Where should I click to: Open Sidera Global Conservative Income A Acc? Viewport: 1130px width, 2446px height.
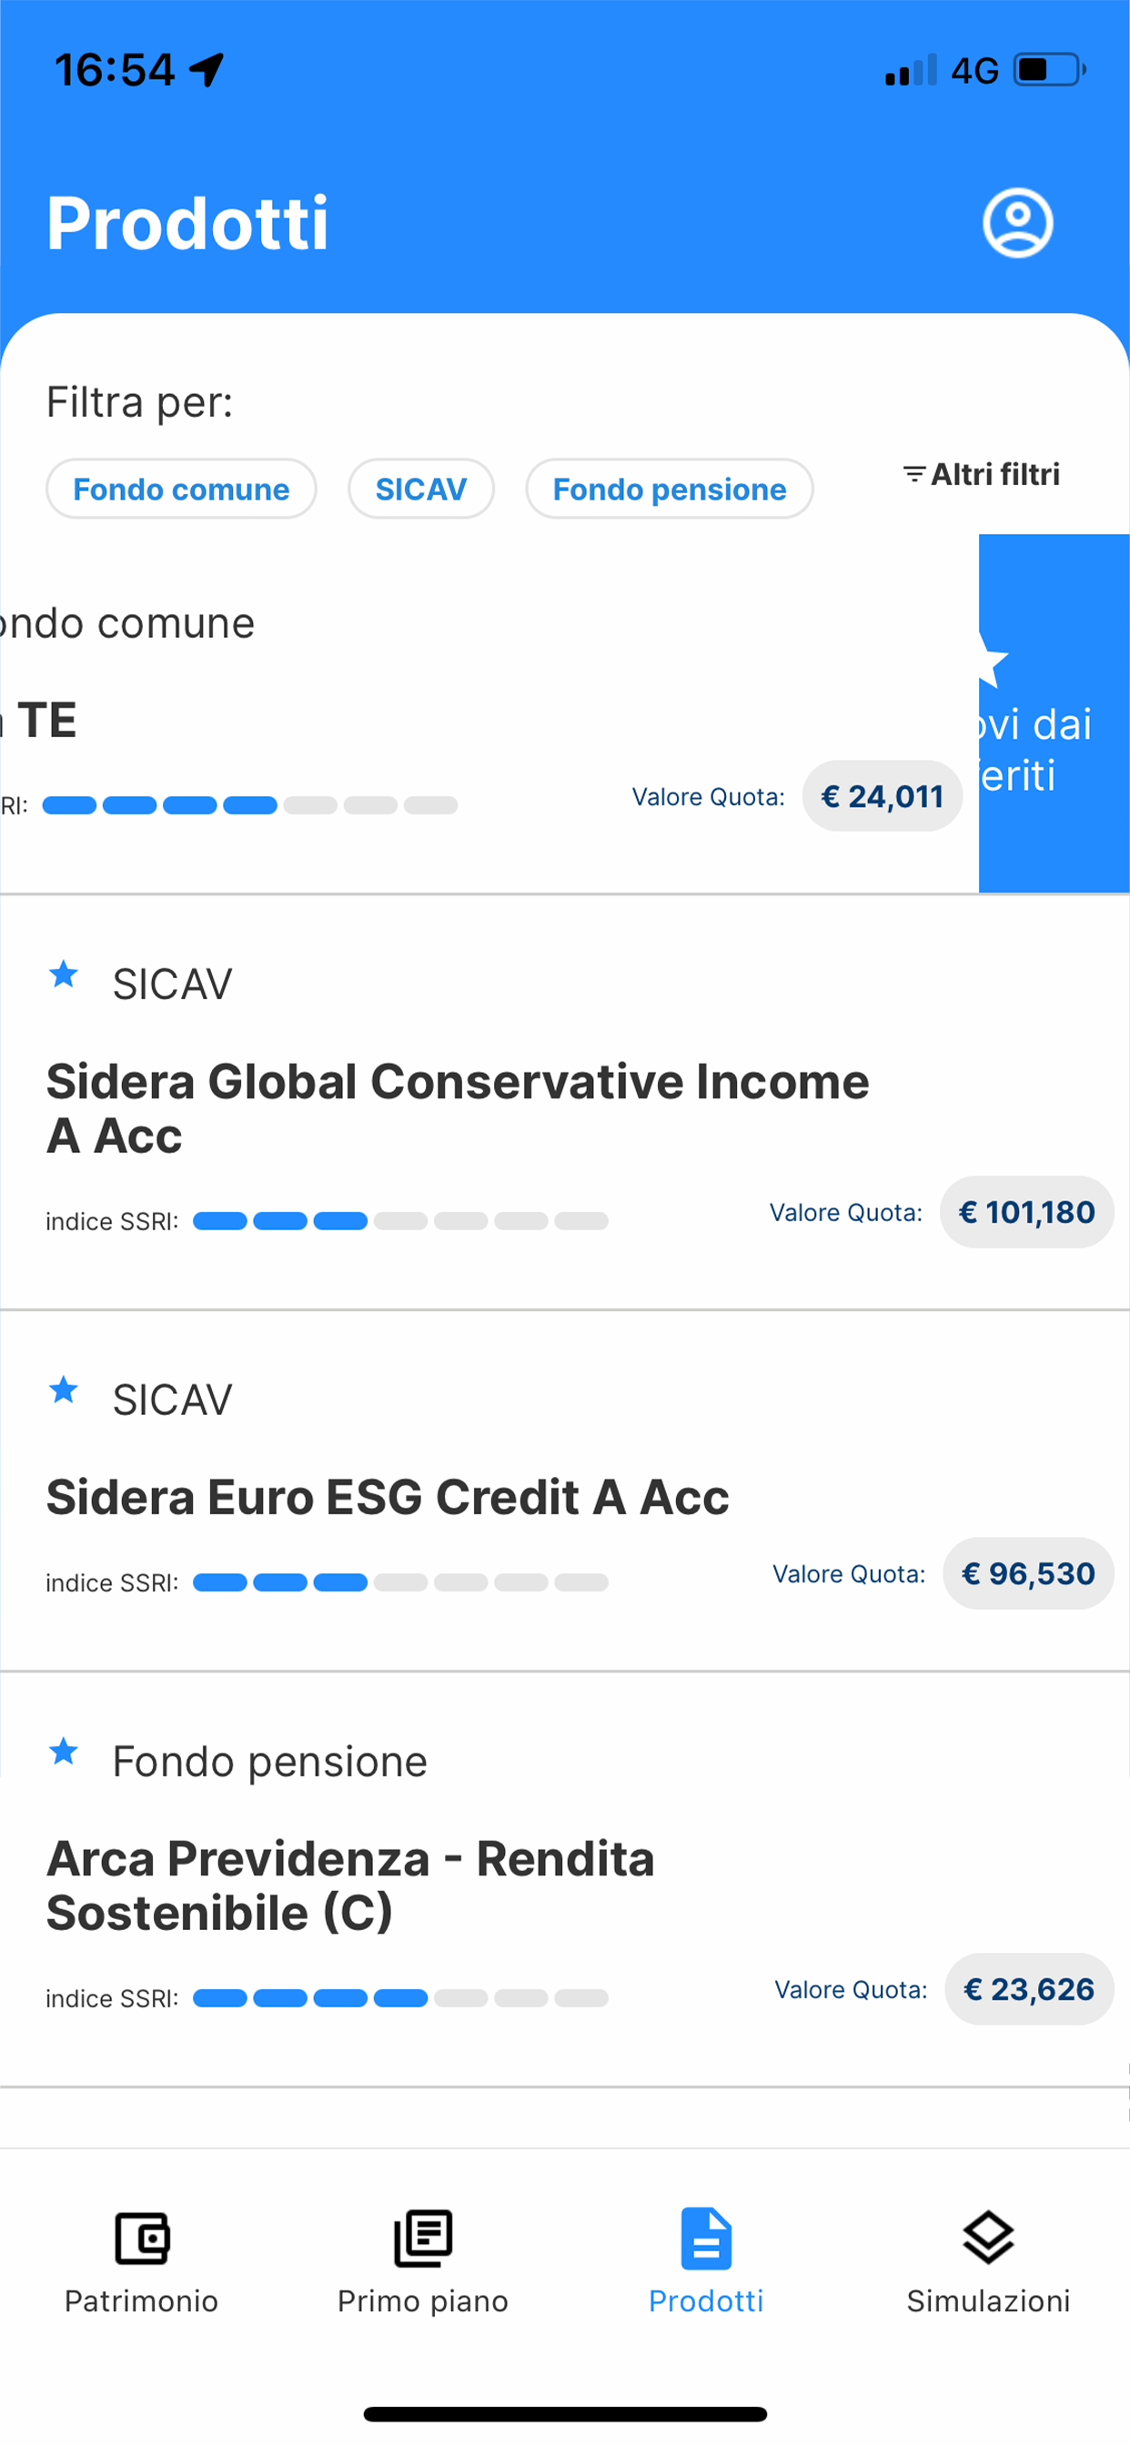458,1108
